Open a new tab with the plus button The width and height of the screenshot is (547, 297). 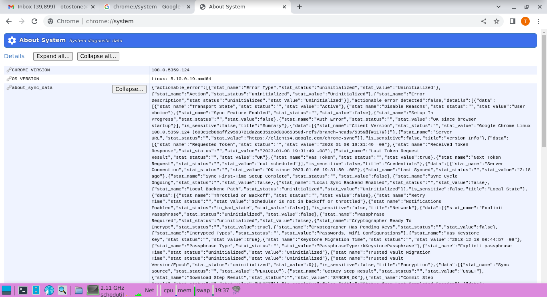coord(299,7)
